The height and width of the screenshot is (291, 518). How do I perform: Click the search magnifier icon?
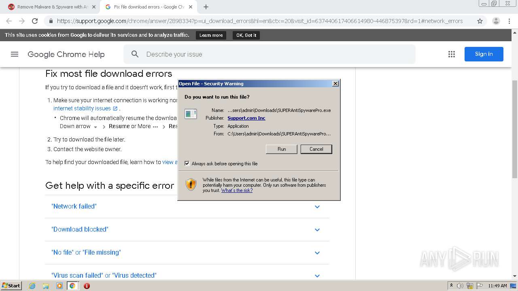click(x=135, y=54)
